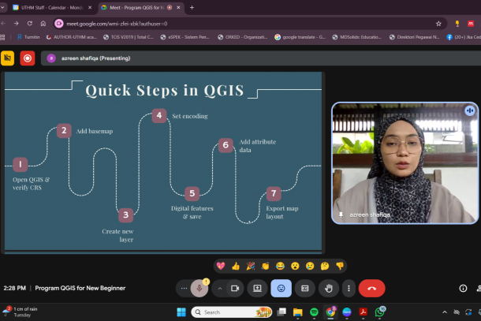The image size is (481, 321).
Task: Toggle the camera on or off
Action: [x=234, y=289]
